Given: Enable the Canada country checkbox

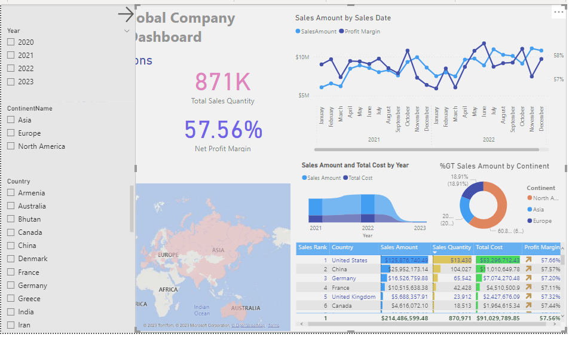Looking at the screenshot, I should pyautogui.click(x=11, y=232).
